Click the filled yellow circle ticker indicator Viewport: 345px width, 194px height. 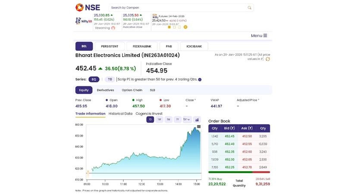point(185,27)
